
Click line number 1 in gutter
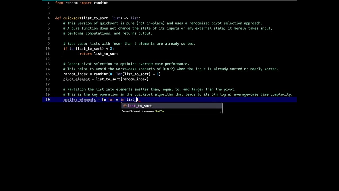48,3
